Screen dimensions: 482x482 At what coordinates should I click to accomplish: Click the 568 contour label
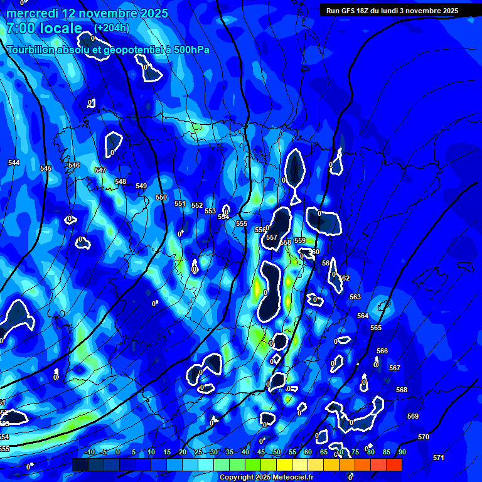click(x=402, y=390)
